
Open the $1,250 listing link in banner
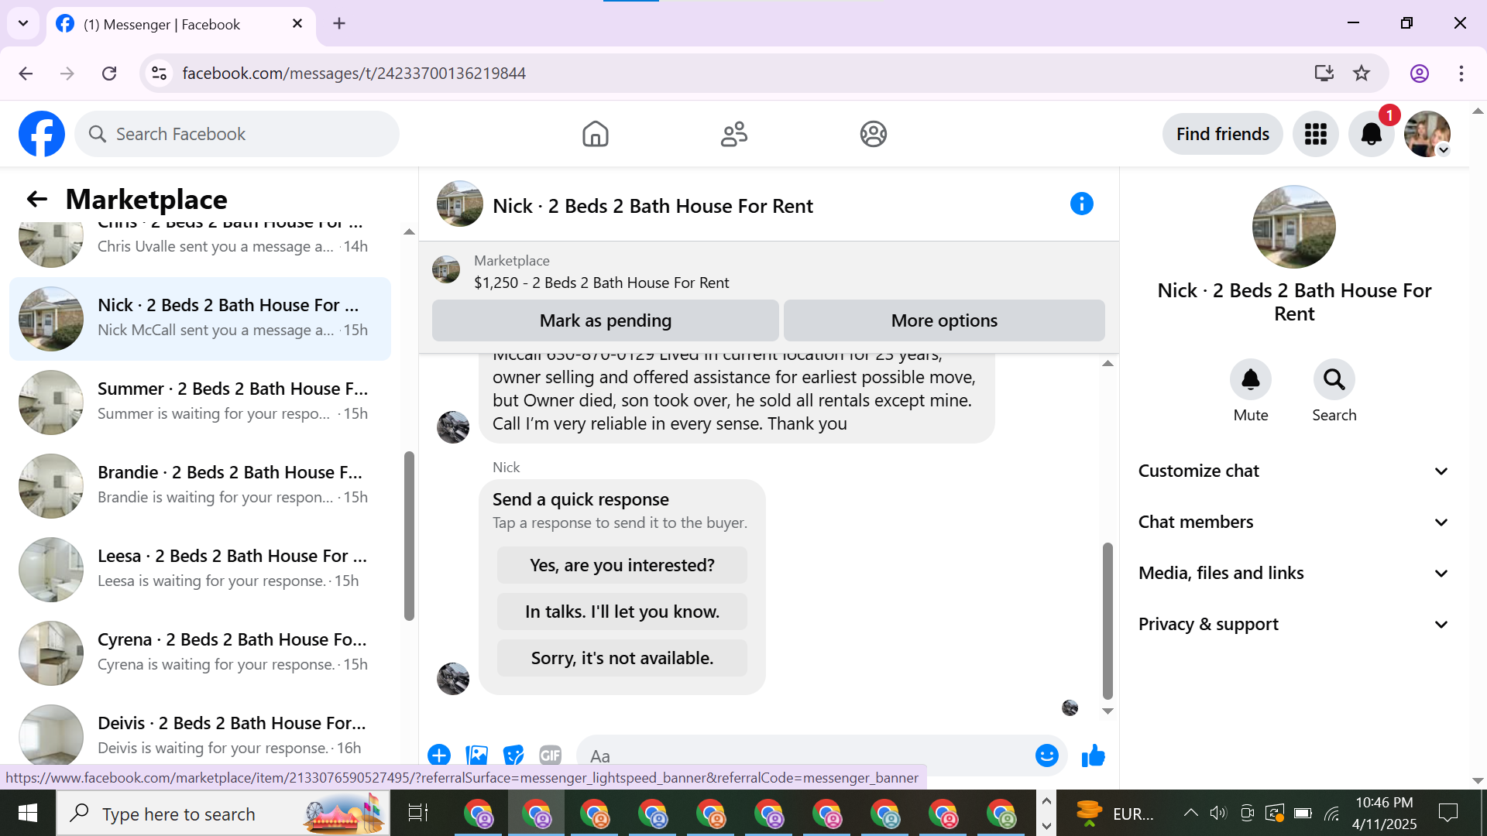click(x=601, y=283)
